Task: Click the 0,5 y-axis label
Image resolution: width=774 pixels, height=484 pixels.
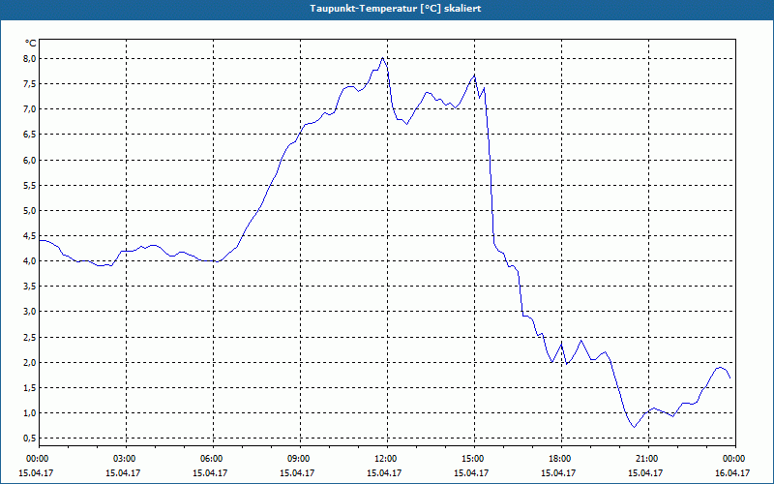Action: click(x=30, y=439)
